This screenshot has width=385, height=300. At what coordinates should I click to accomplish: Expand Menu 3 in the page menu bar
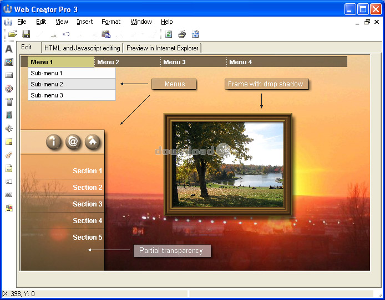point(194,62)
